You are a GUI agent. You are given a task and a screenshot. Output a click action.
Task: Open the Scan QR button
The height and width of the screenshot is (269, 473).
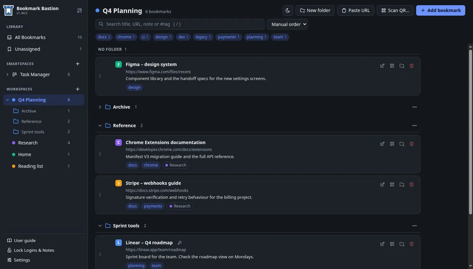coord(395,10)
